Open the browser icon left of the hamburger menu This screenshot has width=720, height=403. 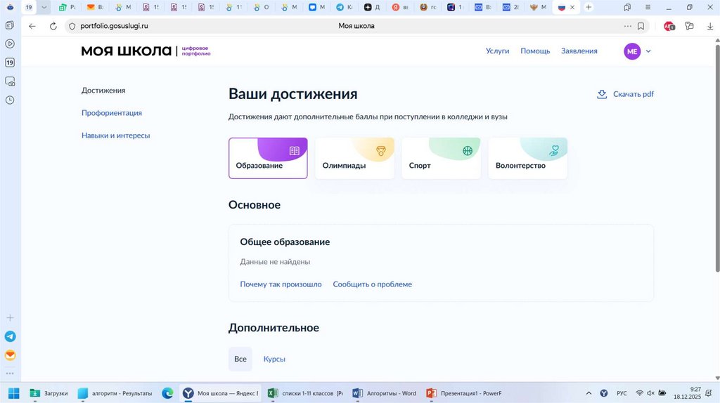click(x=627, y=7)
